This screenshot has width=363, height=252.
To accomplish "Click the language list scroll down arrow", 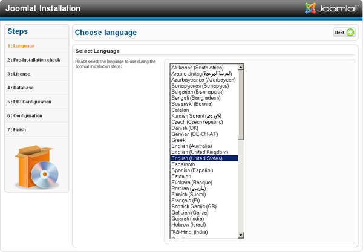I will click(x=241, y=235).
